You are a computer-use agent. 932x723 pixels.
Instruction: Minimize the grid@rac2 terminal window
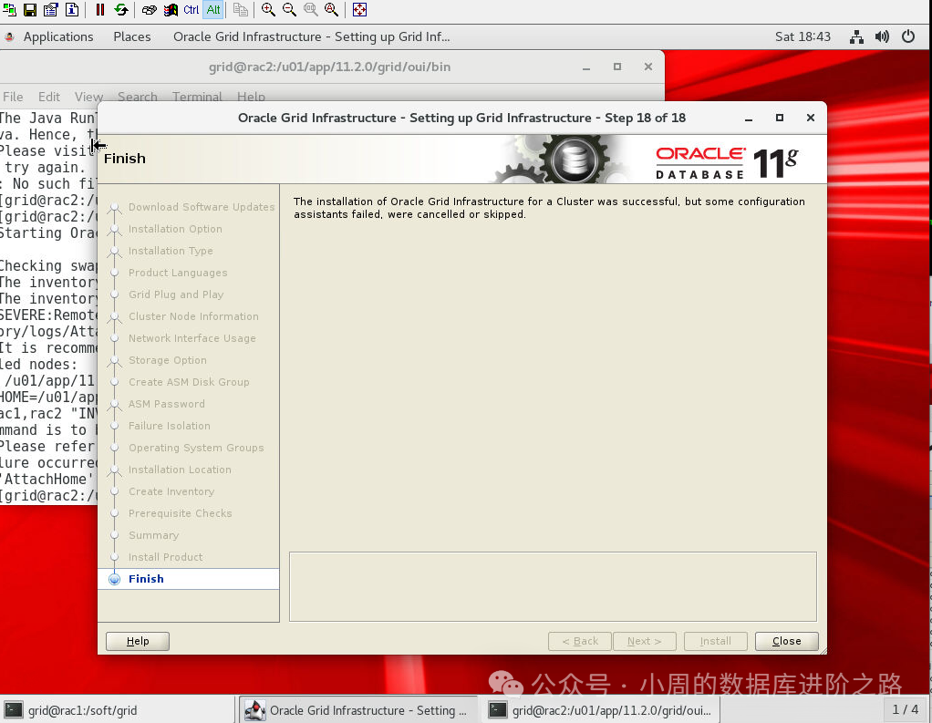pos(586,67)
